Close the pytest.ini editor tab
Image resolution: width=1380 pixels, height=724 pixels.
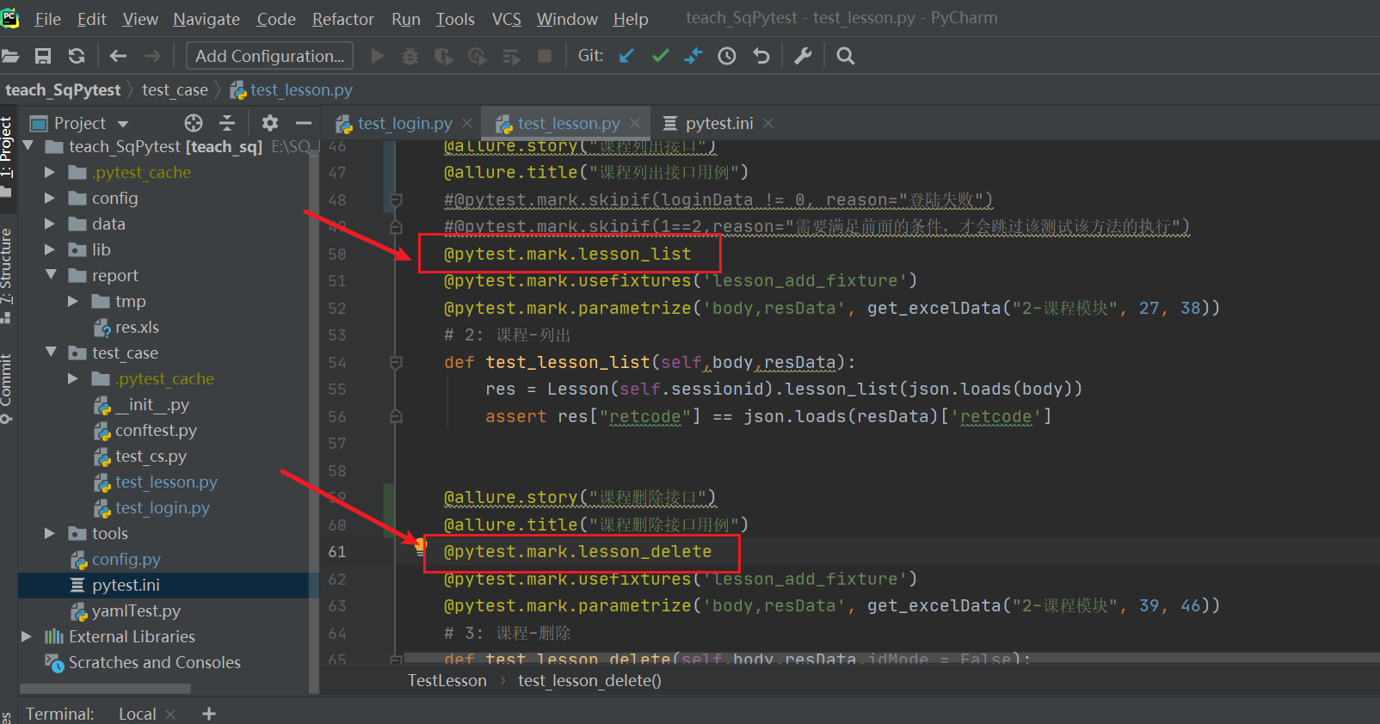pyautogui.click(x=768, y=123)
